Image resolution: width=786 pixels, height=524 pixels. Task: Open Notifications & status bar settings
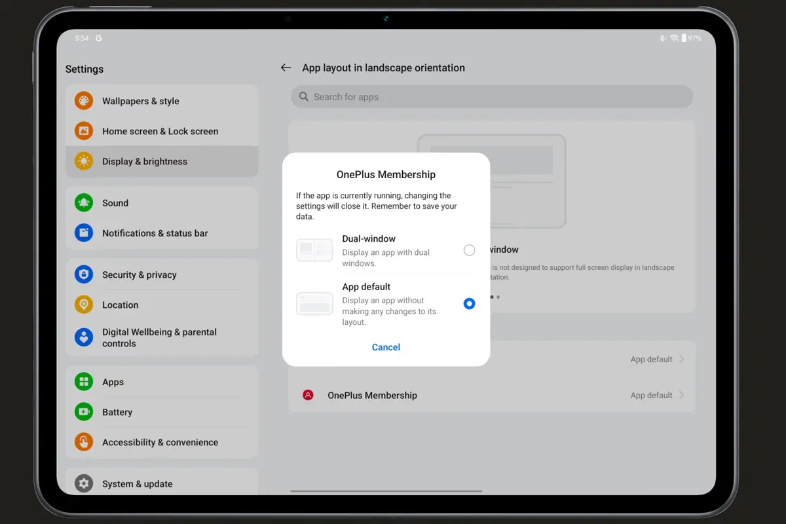tap(162, 233)
